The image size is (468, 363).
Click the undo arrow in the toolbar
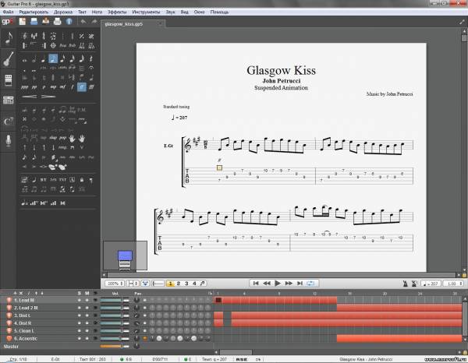tap(83, 22)
